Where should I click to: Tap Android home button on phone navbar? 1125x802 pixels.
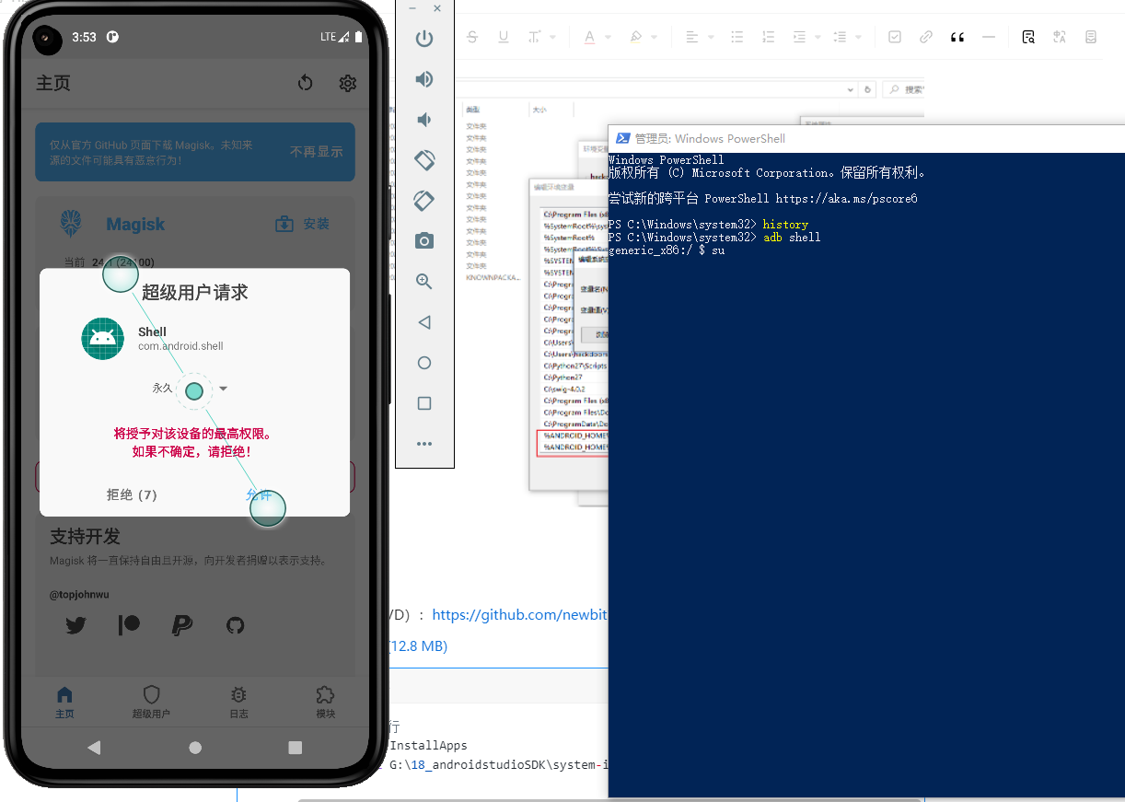[x=195, y=748]
